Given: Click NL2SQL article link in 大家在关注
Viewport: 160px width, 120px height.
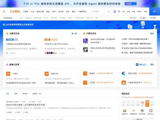Looking at the screenshot, I should tap(137, 53).
